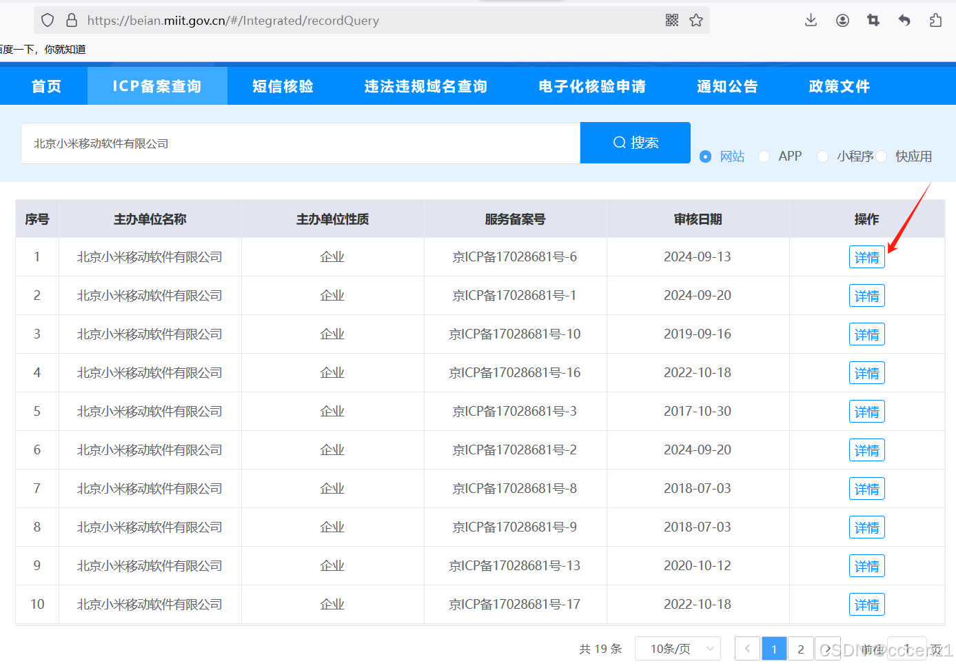Click the date cell 2017-10-30
956x666 pixels.
click(698, 411)
